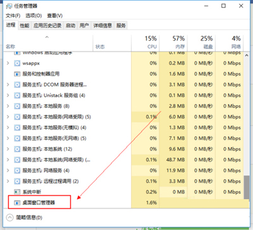Click the Task Manager title bar icon
Screen dimensions: 253x230
(9, 6)
